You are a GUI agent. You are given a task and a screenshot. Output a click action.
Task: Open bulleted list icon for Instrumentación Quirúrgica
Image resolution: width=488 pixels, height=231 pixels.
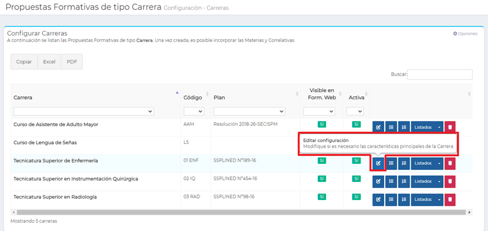(x=391, y=181)
